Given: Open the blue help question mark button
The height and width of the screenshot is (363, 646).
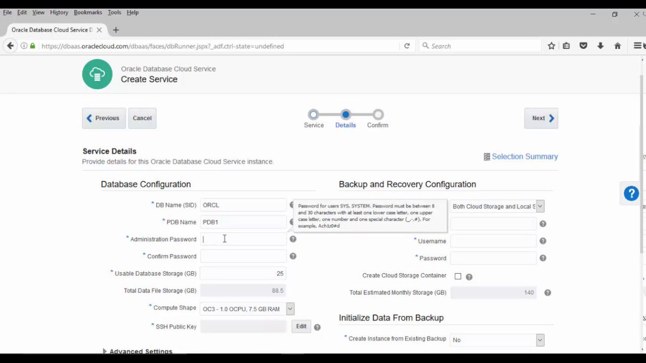Looking at the screenshot, I should (x=631, y=194).
